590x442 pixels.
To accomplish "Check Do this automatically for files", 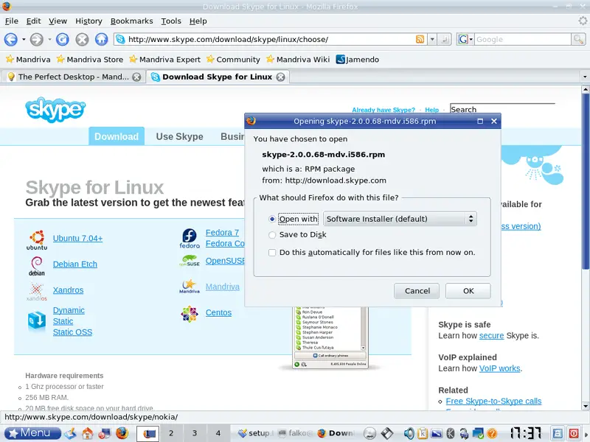I will 272,253.
